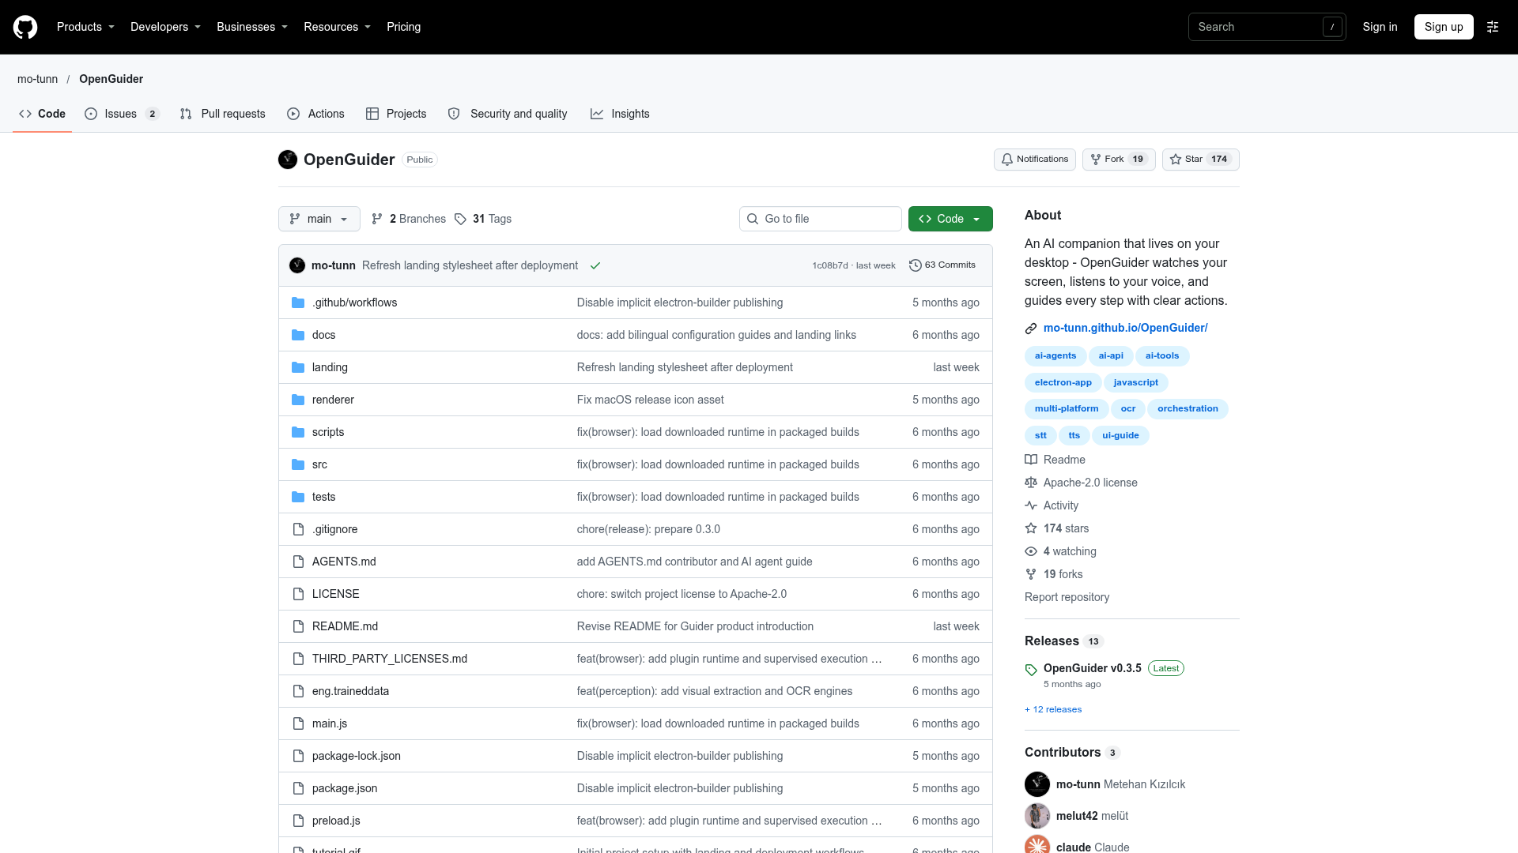Viewport: 1518px width, 853px height.
Task: Click the file icon beside main.js
Action: (x=298, y=723)
